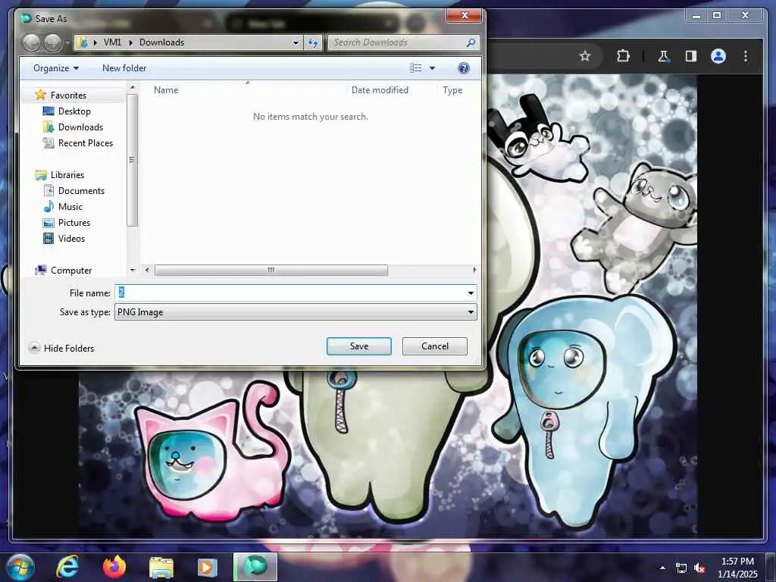Sort by the Name column header
This screenshot has width=776, height=582.
point(166,90)
